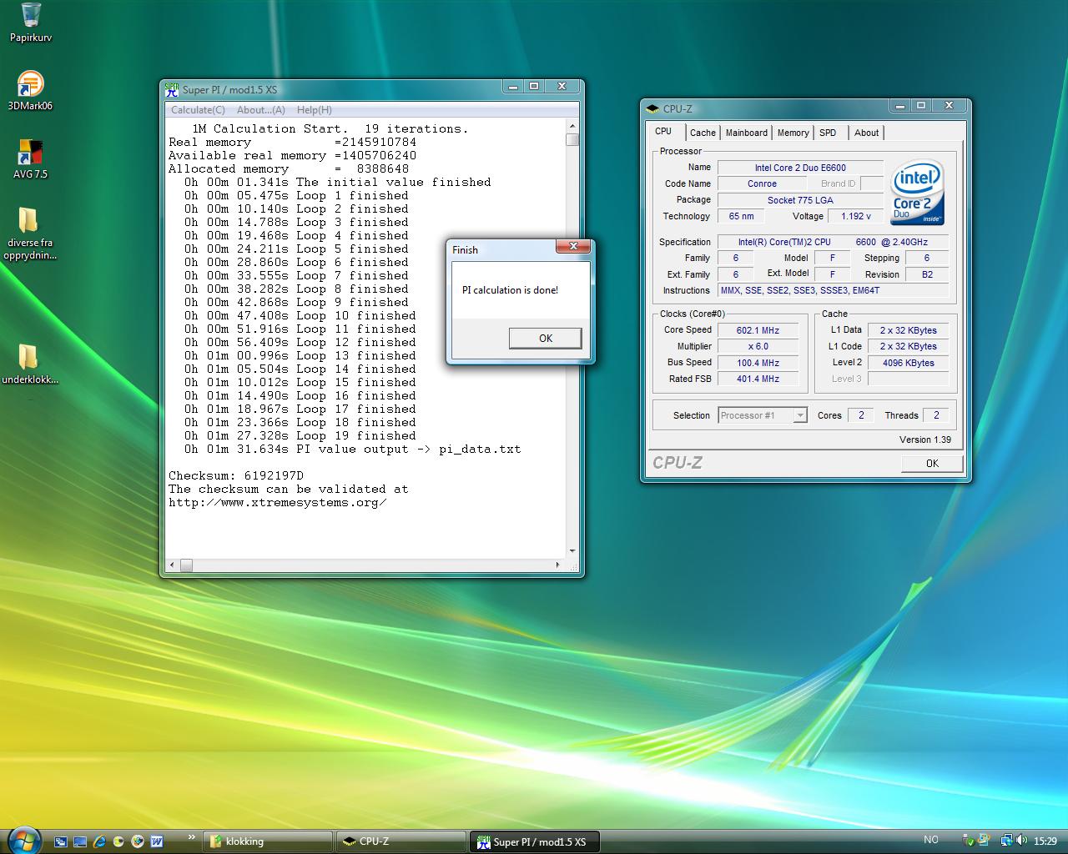This screenshot has height=854, width=1068.
Task: Click the Super PI vertical scrollbar thumb
Action: [572, 139]
